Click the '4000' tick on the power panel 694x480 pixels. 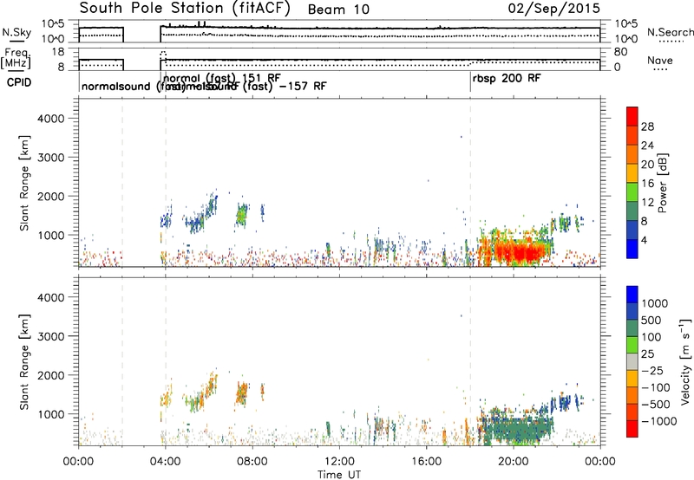click(x=51, y=119)
